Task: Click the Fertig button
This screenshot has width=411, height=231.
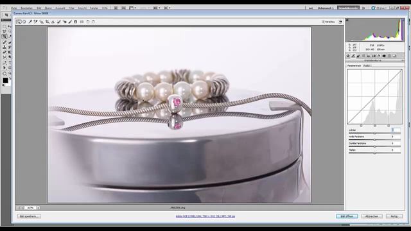Action: [394, 216]
